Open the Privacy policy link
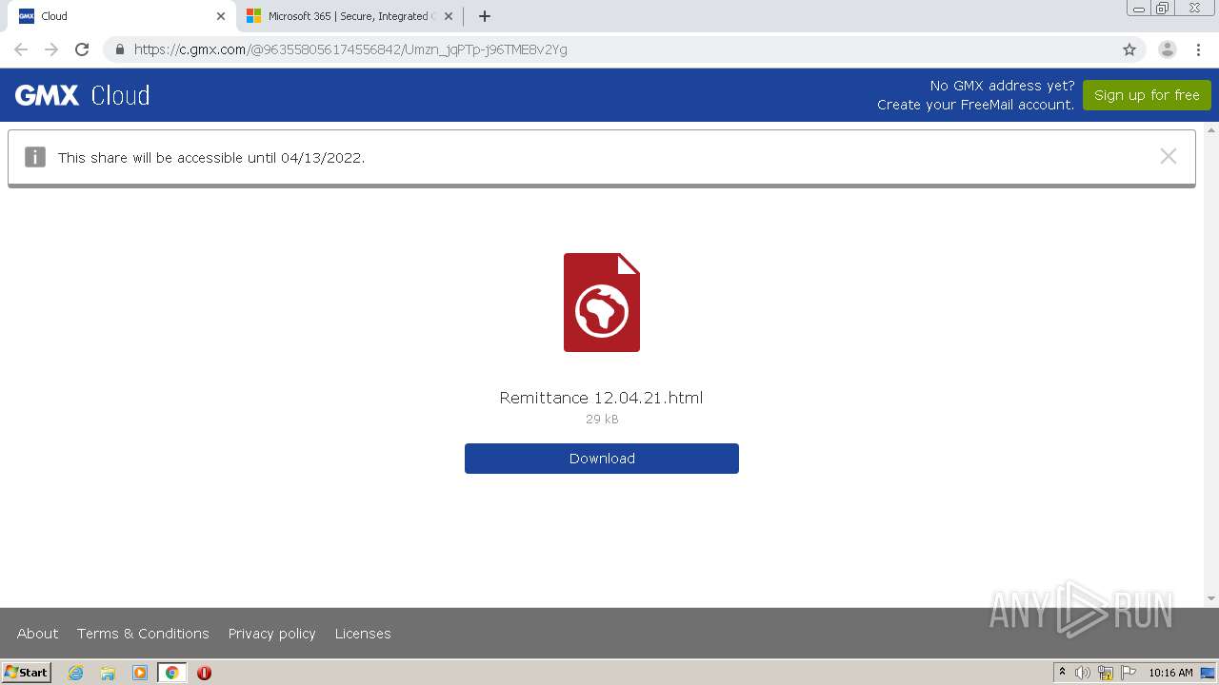The height and width of the screenshot is (685, 1219). 271,634
